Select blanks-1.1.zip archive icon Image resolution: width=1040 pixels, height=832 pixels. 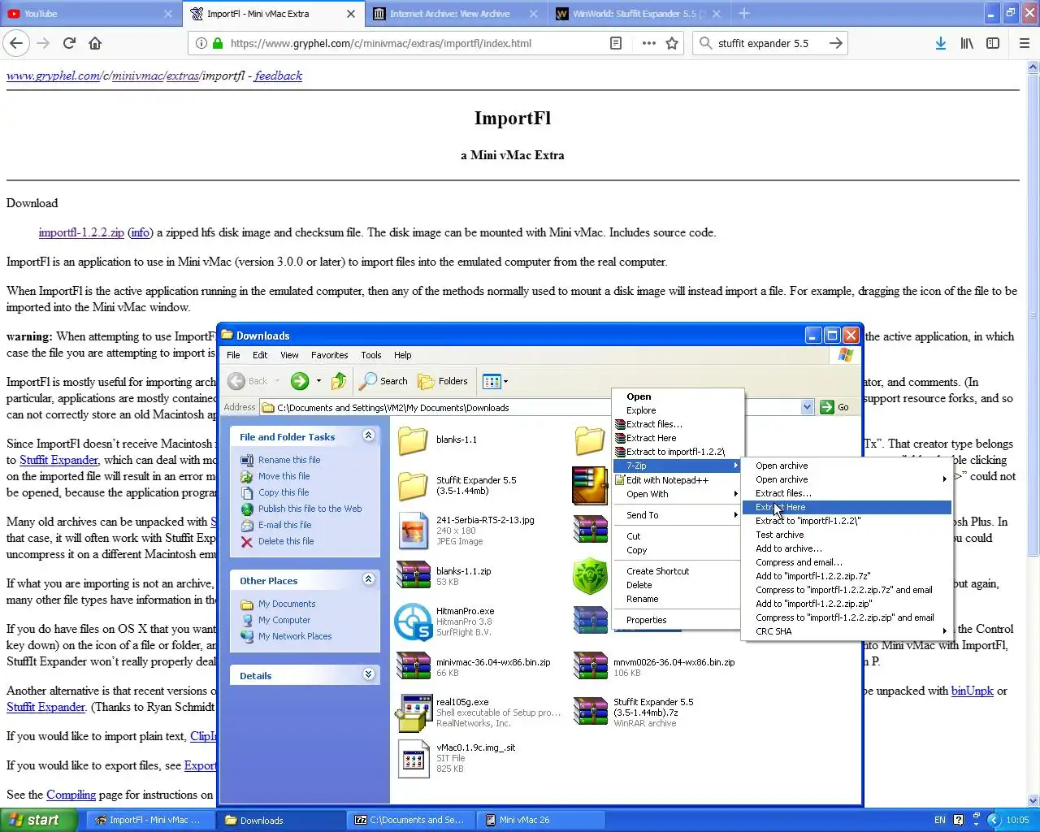413,576
